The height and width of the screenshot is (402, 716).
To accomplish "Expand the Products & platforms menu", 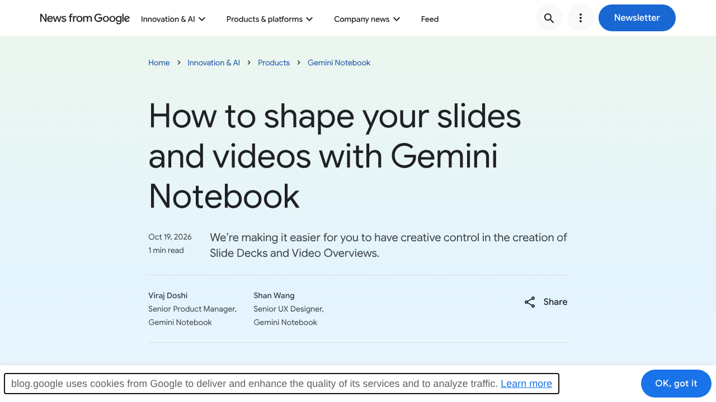I will click(270, 19).
